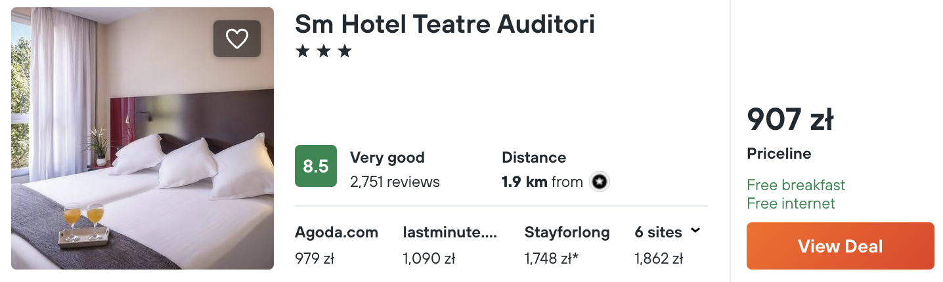Choose the lastminute provider deal
Image resolution: width=943 pixels, height=282 pixels.
coord(450,232)
